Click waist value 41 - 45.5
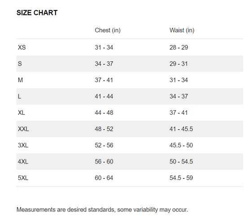The height and width of the screenshot is (217, 248). point(181,129)
